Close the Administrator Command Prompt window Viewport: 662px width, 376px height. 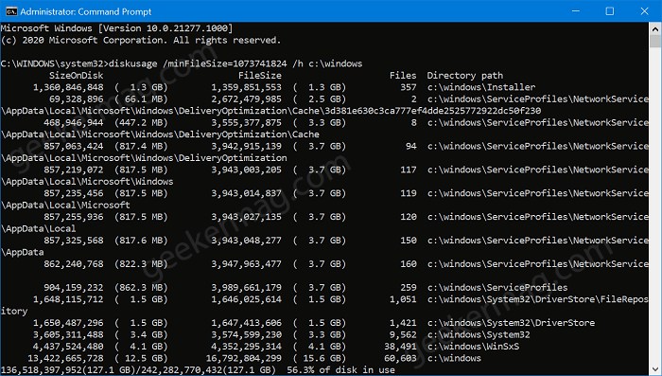tap(644, 11)
